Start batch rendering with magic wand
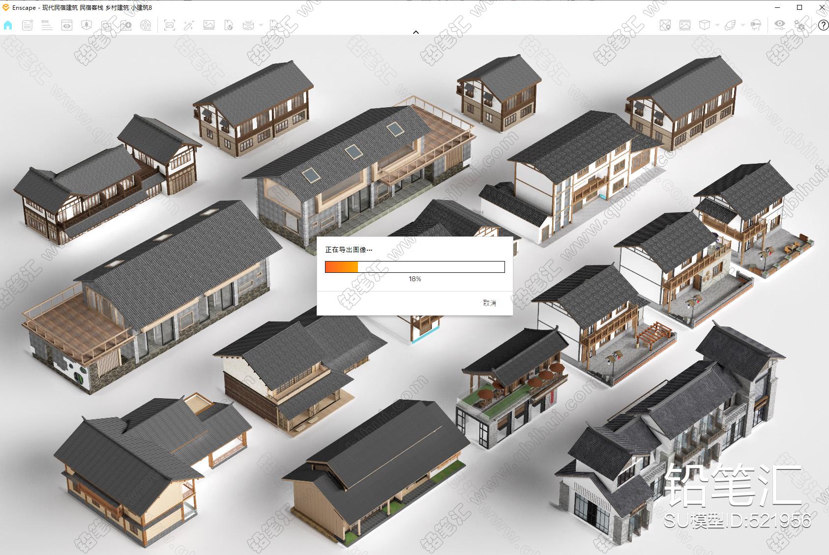This screenshot has width=829, height=555. [x=189, y=25]
